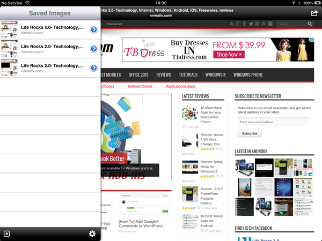Open Add Google+ Comments to WordPress article
This screenshot has width=322, height=241.
(141, 223)
